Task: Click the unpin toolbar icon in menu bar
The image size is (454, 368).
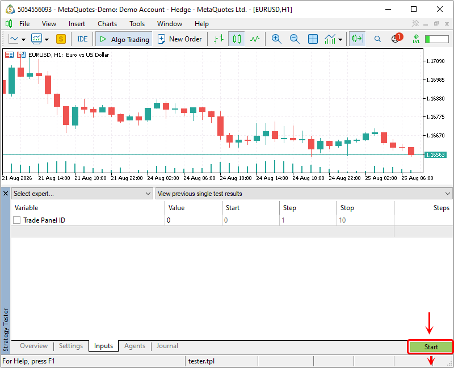Action: coord(415,23)
